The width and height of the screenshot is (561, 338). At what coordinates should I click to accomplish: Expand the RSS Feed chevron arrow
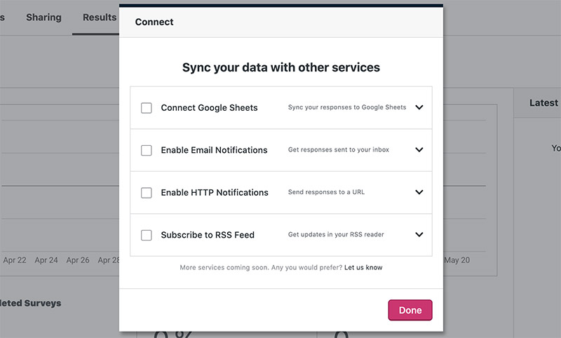(x=419, y=235)
